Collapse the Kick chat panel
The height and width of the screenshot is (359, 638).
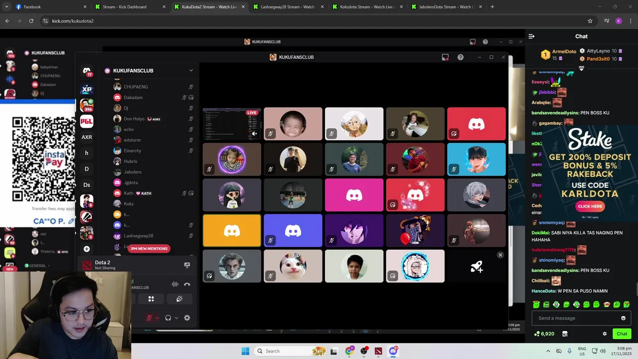[x=531, y=36]
